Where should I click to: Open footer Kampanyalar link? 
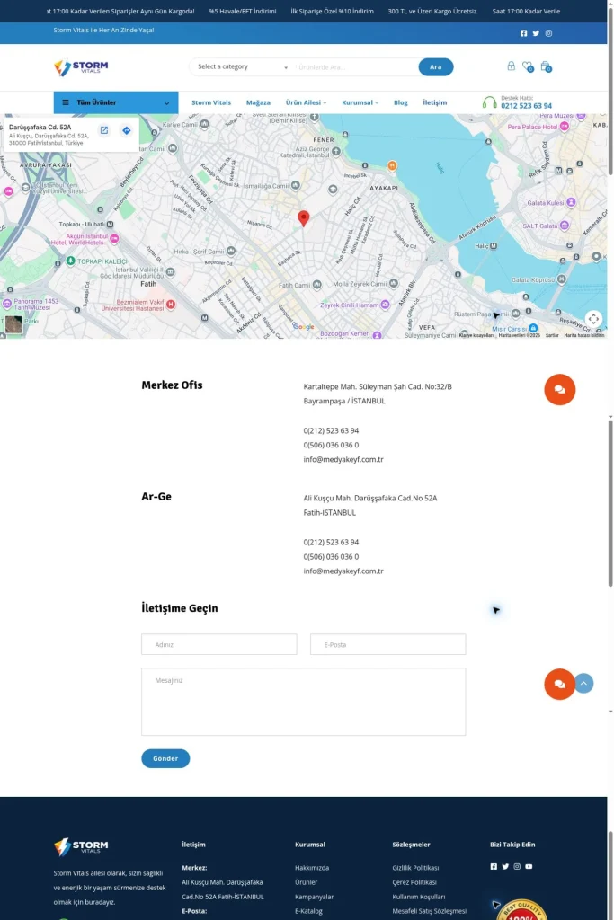tap(314, 898)
